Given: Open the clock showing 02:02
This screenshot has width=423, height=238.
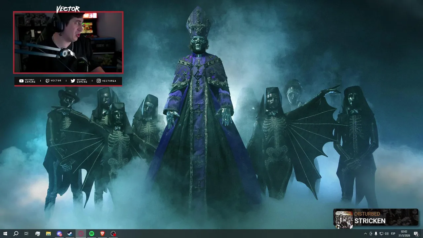Looking at the screenshot, I should 404,234.
